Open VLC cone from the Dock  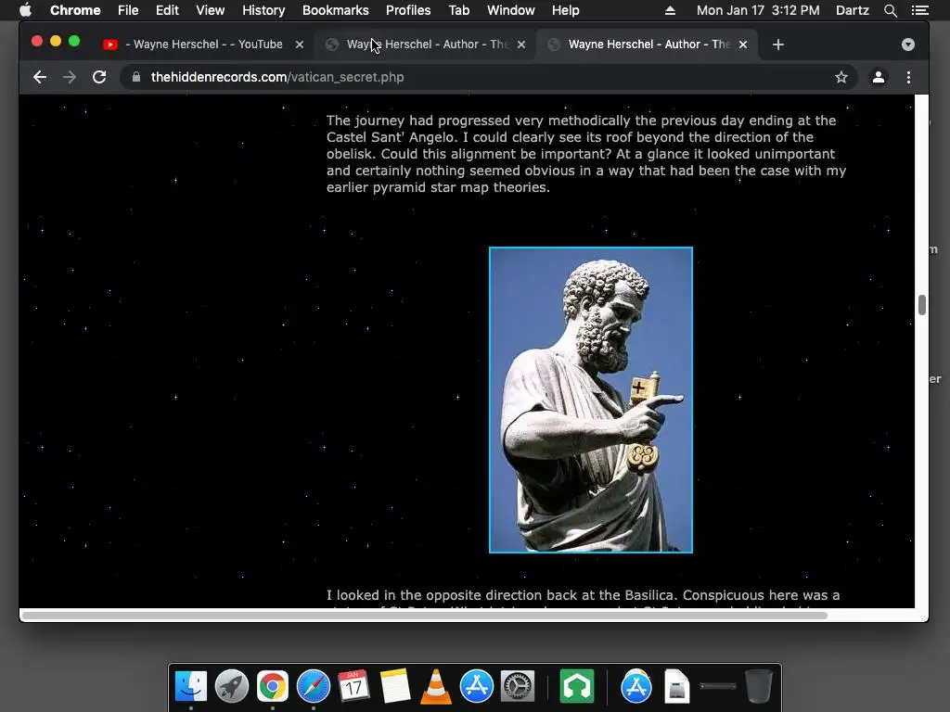436,687
